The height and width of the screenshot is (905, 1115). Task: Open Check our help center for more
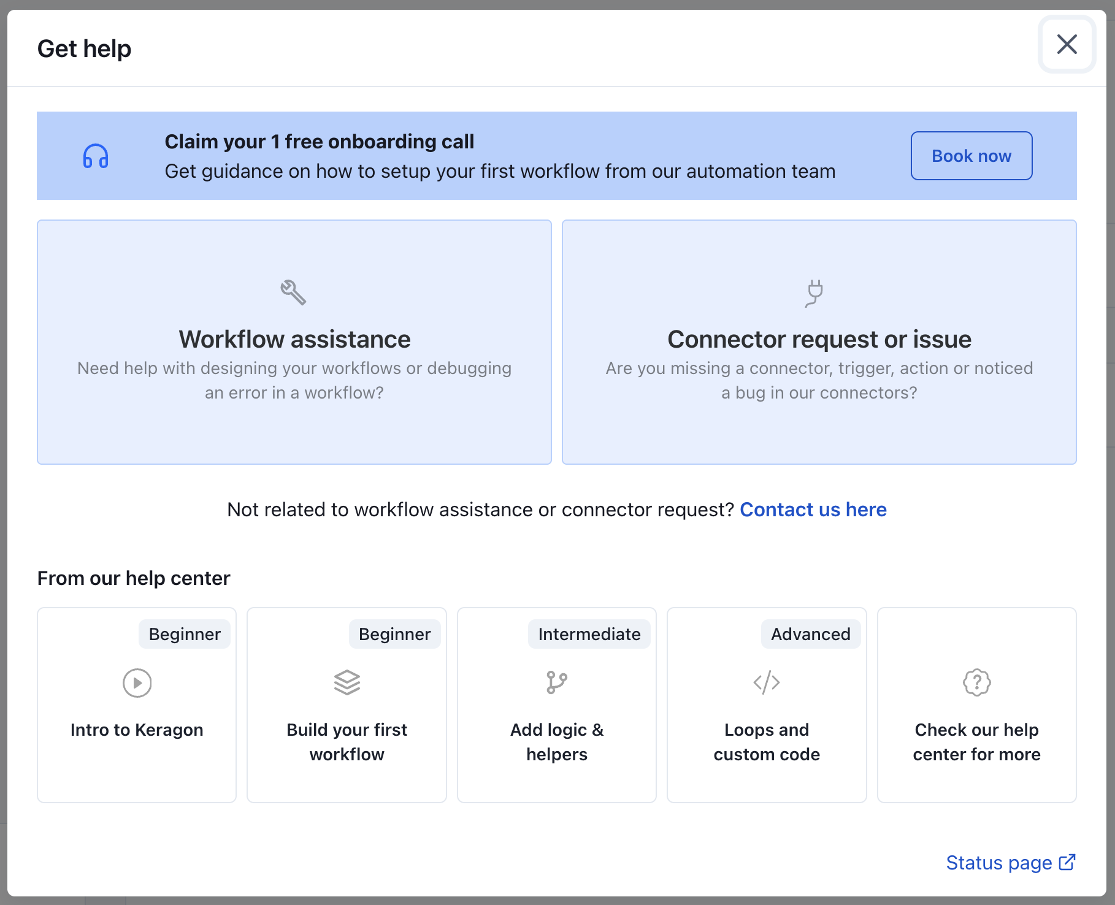976,742
